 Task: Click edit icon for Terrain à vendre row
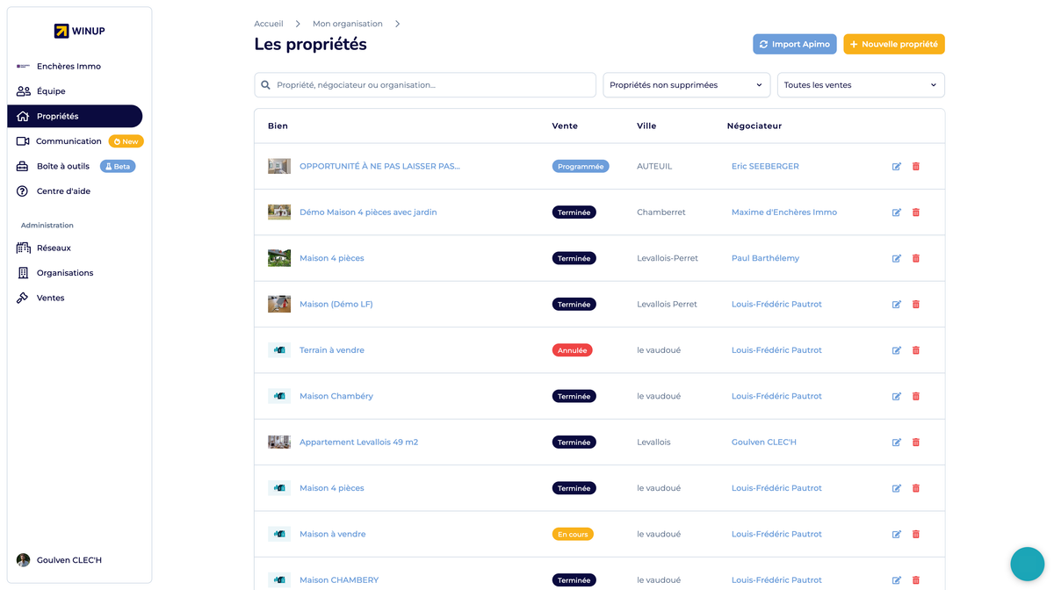point(896,350)
